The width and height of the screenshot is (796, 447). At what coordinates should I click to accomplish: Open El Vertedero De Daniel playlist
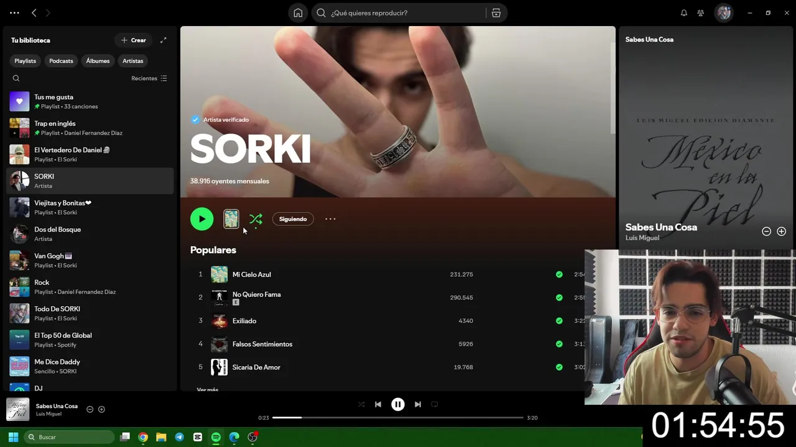tap(90, 154)
